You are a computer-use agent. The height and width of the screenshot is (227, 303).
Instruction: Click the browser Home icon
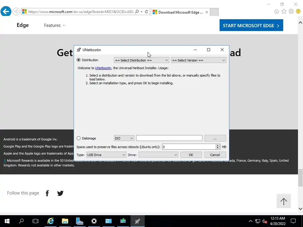[277, 12]
